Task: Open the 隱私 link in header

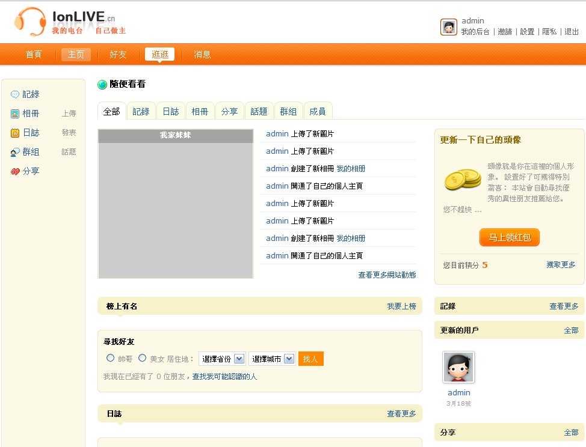Action: [549, 32]
